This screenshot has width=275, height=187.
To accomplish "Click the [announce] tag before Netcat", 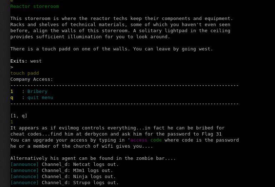I will pyautogui.click(x=24, y=164).
